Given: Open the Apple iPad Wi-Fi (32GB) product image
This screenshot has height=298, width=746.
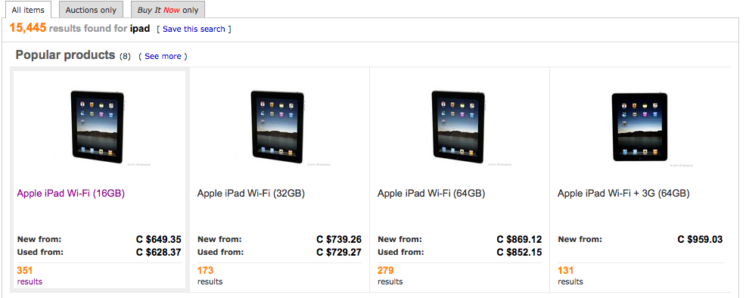Looking at the screenshot, I should [278, 126].
